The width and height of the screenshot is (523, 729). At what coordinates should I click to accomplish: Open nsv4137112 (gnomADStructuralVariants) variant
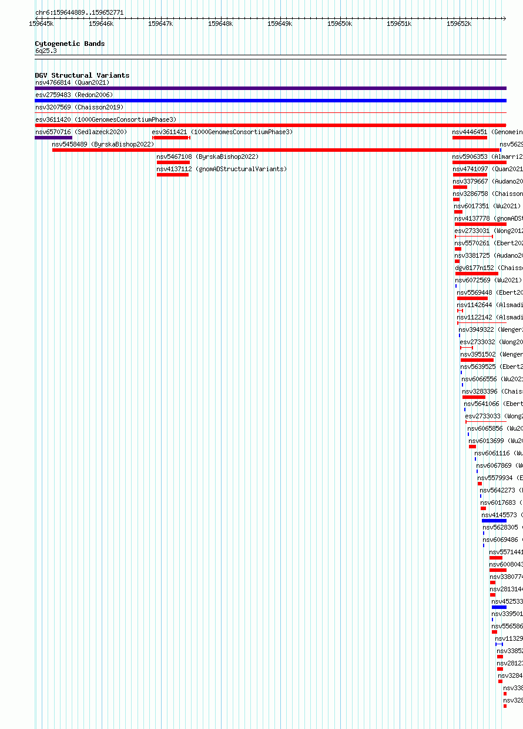(222, 169)
